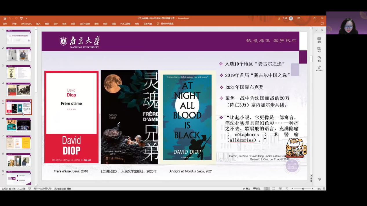Click the zoom slider in status bar

[303, 189]
